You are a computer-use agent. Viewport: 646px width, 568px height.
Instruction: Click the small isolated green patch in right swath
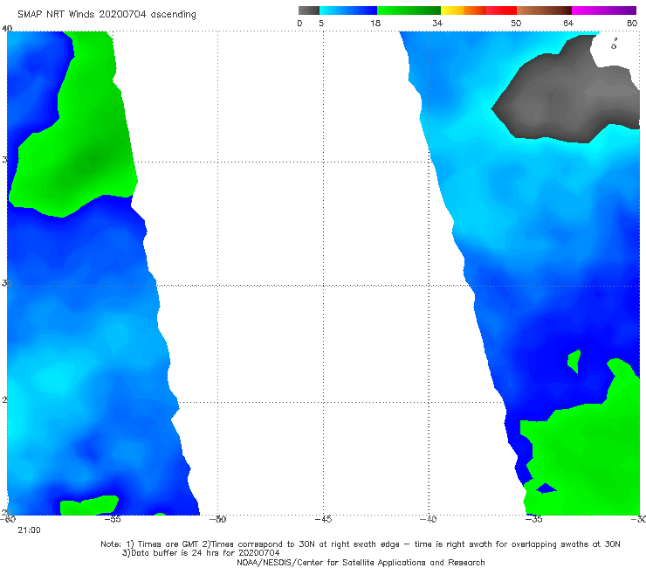click(574, 361)
